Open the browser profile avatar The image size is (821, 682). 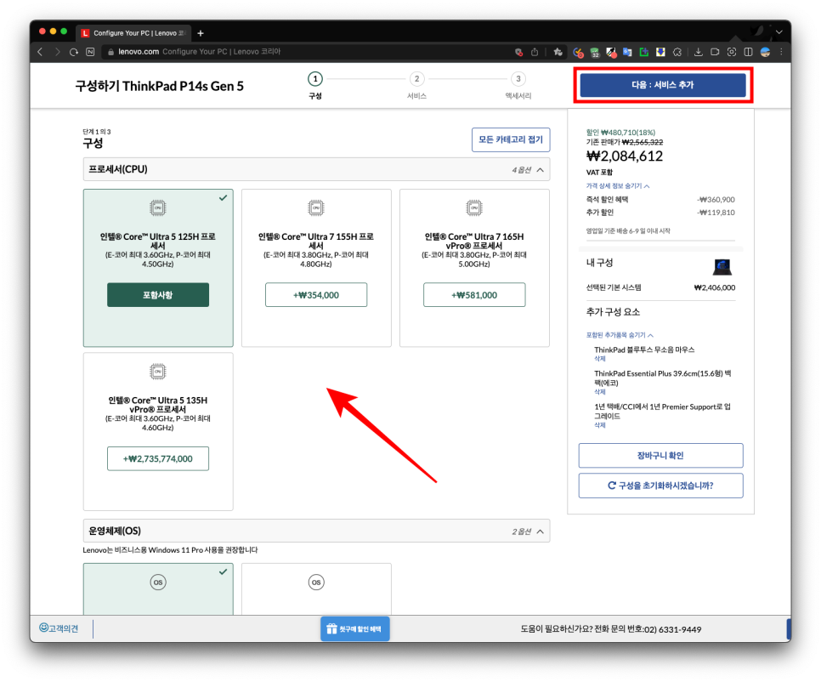click(766, 52)
